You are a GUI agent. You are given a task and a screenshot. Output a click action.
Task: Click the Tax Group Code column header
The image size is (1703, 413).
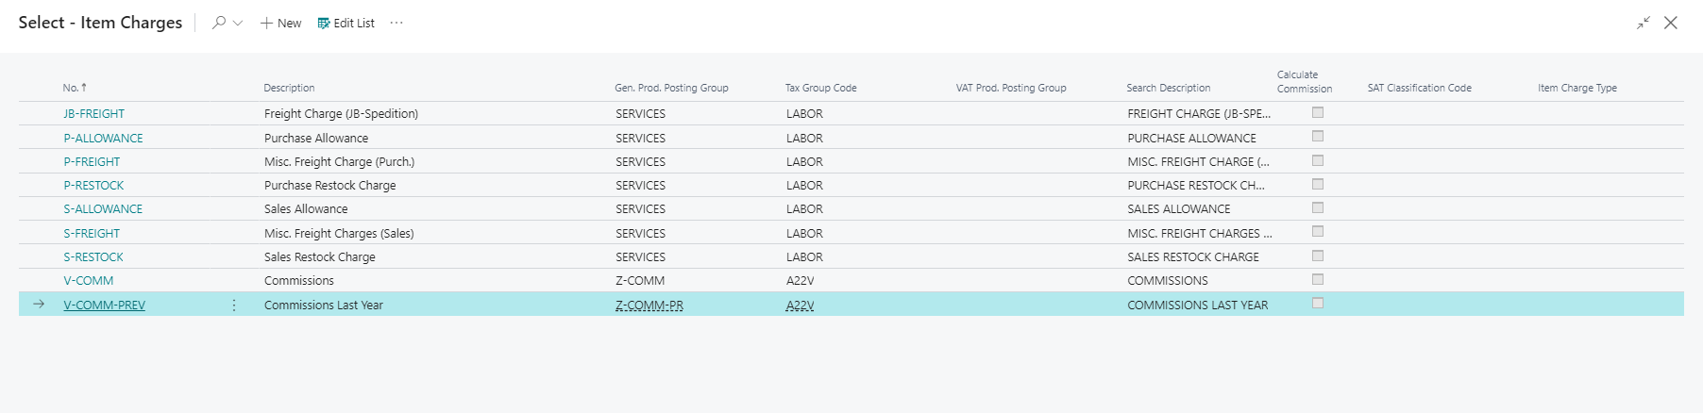pos(820,88)
